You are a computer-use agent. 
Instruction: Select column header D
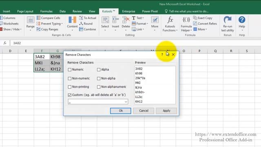10,51
